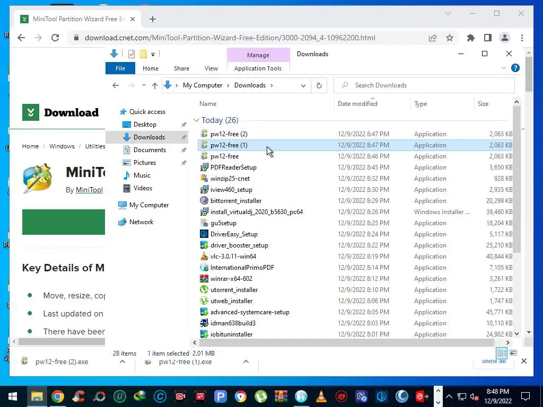
Task: Select the idman638build3 file icon
Action: click(x=204, y=323)
